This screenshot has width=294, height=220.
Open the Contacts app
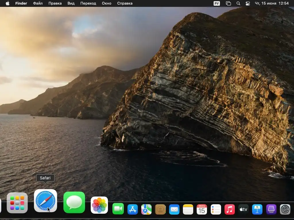point(160,209)
